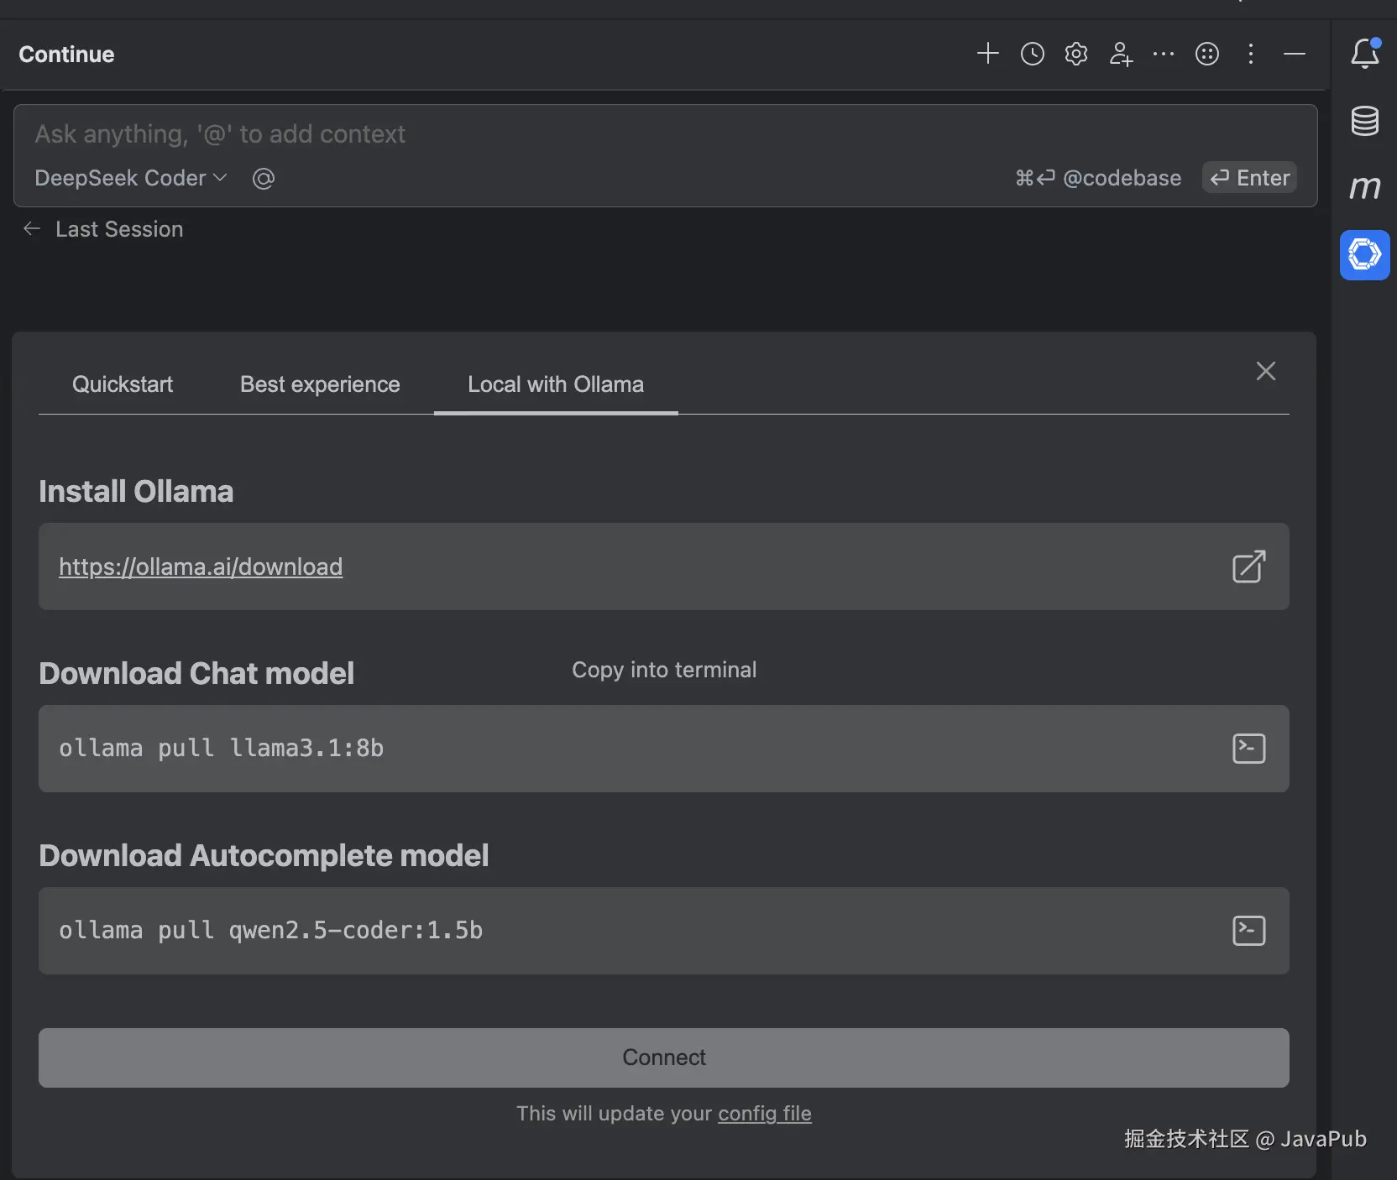
Task: Switch to the Best experience tab
Action: point(320,384)
